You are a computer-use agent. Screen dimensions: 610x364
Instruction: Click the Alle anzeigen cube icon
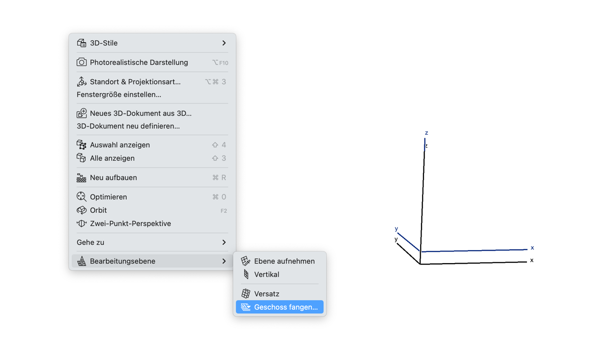[82, 158]
